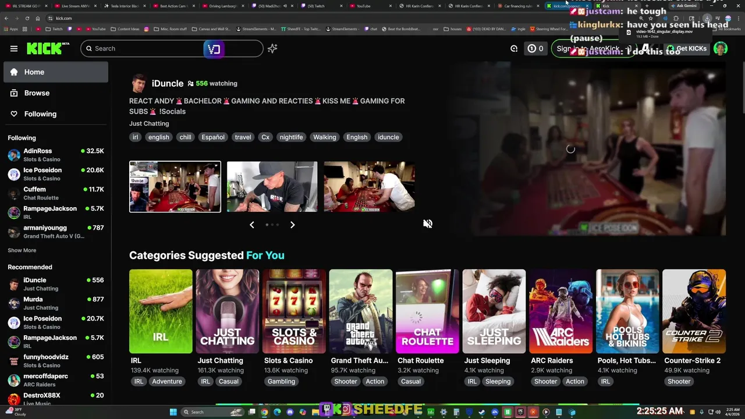Image resolution: width=745 pixels, height=419 pixels.
Task: Open the hamburger sidebar menu
Action: (x=14, y=49)
